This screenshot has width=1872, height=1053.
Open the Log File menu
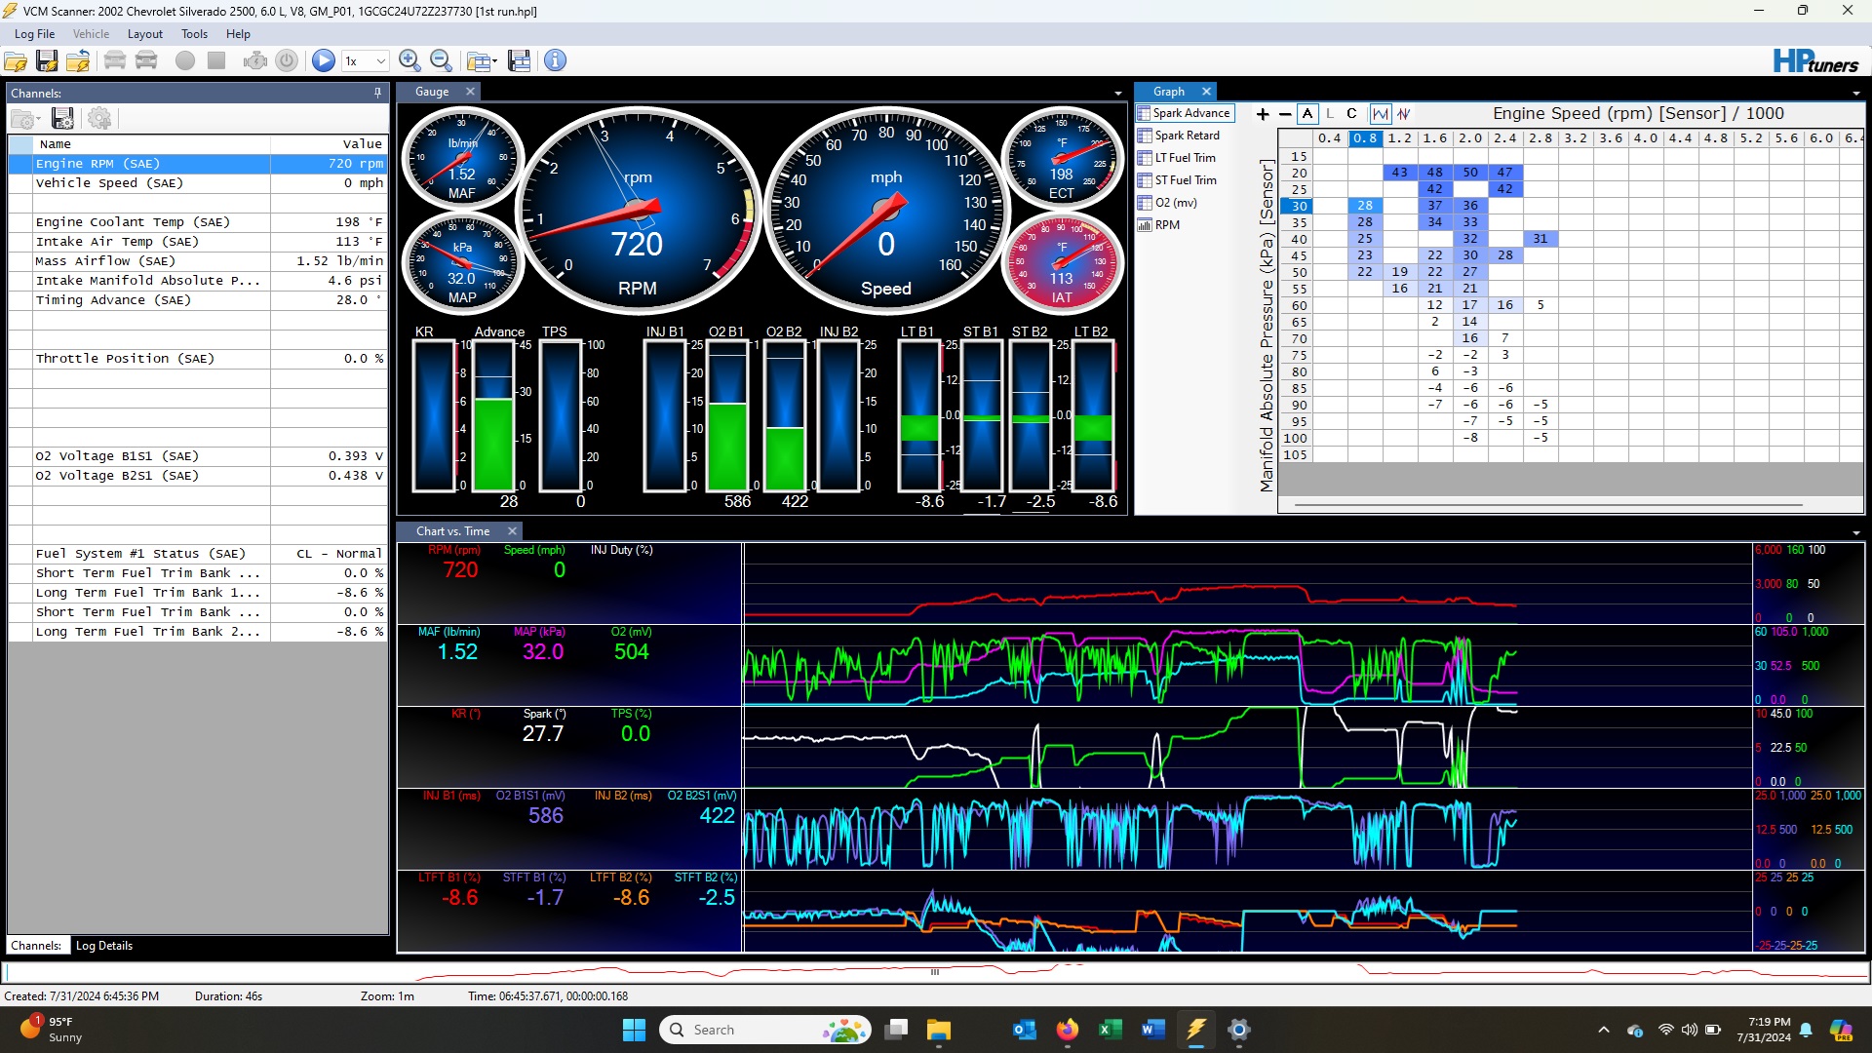[34, 34]
